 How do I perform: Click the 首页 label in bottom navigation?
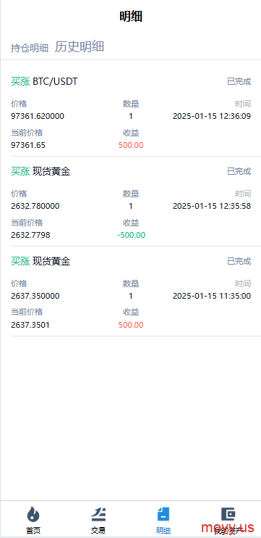33,531
